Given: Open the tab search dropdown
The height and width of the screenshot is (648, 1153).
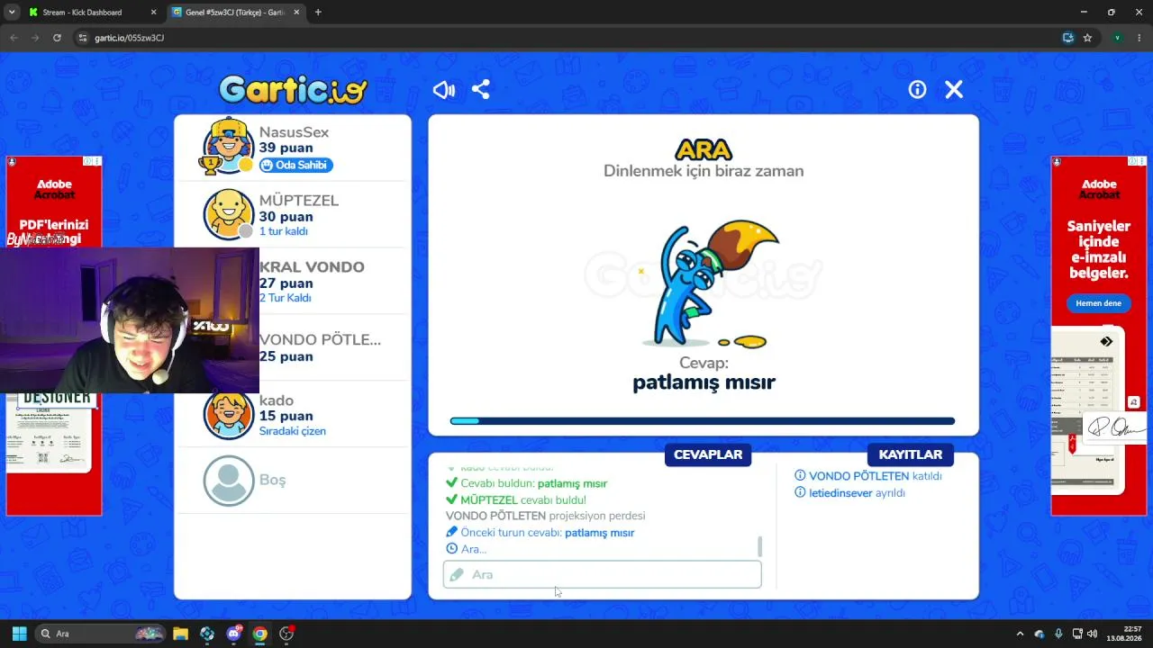Looking at the screenshot, I should 11,13.
